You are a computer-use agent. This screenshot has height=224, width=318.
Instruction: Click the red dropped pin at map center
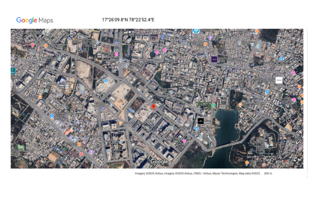tap(154, 107)
